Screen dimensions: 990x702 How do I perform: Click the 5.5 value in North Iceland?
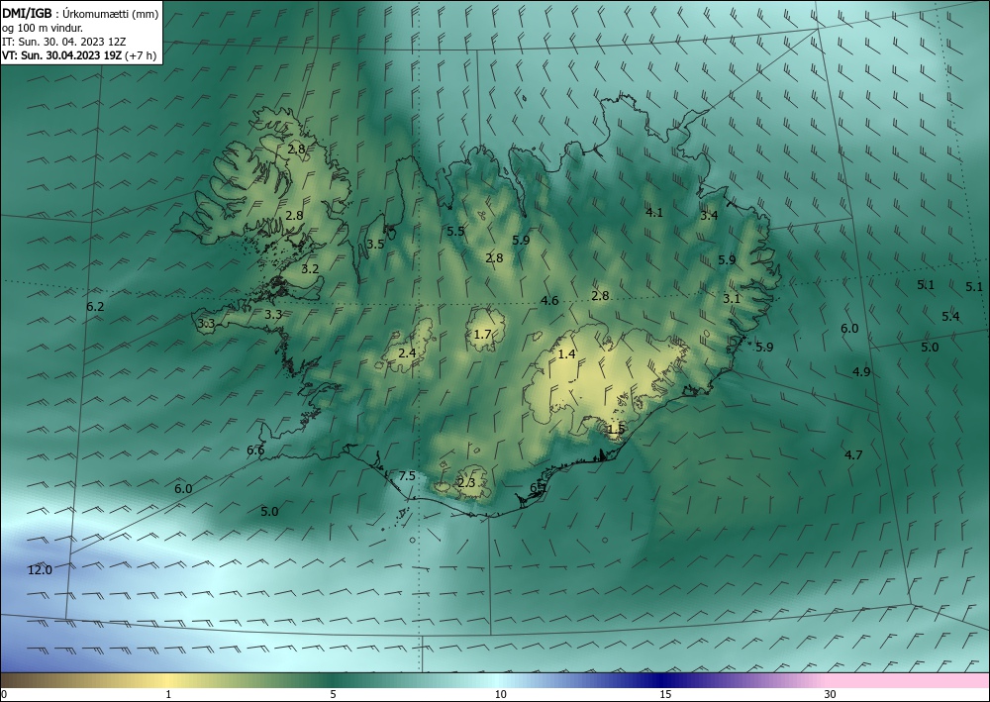(x=455, y=231)
